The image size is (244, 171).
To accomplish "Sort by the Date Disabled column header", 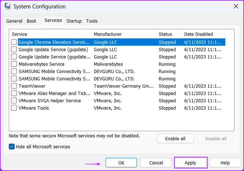I will (203, 34).
